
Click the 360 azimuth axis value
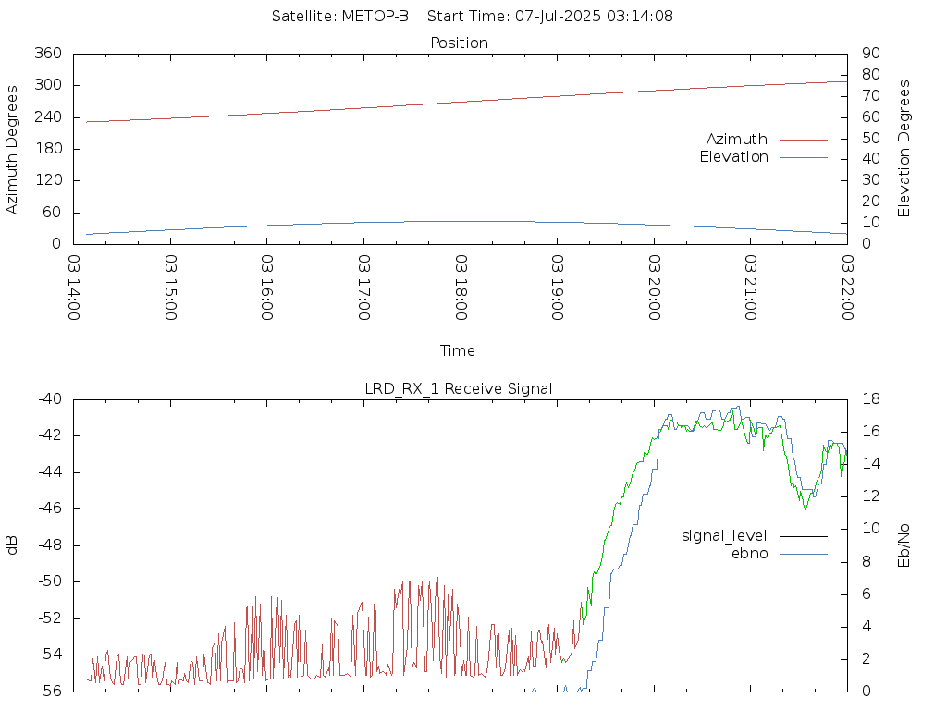(48, 53)
